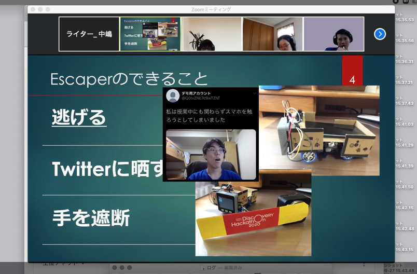The image size is (417, 274).
Task: Click the デモ用アカウント account name
Action: (196, 93)
